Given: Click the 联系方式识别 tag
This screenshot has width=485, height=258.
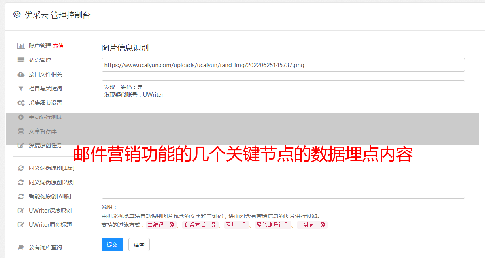Looking at the screenshot, I should pyautogui.click(x=200, y=225).
